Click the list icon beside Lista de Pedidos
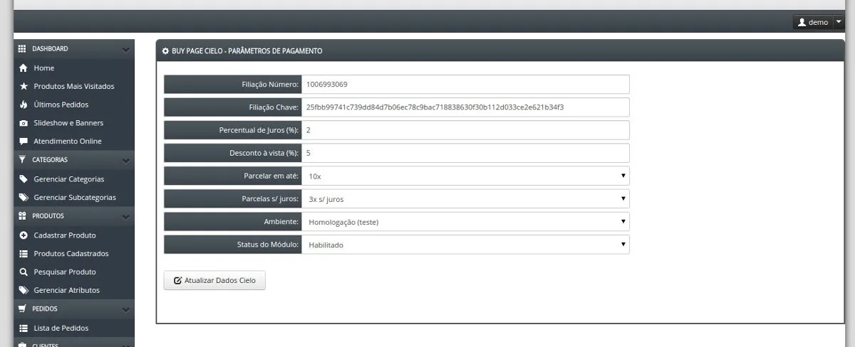855x347 pixels. coord(24,329)
